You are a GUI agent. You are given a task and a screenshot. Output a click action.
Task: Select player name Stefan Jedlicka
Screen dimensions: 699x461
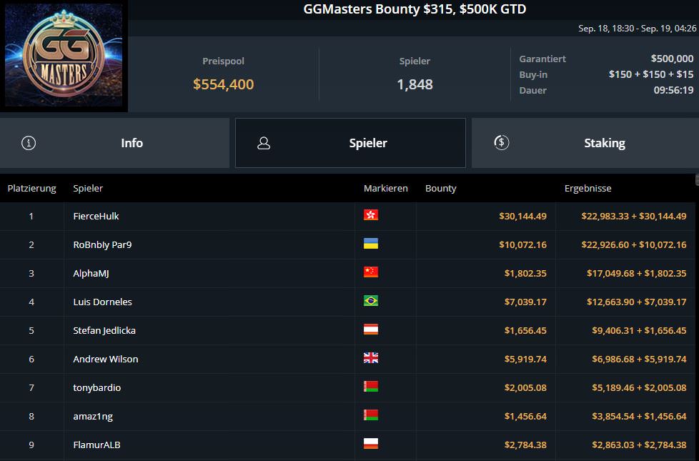pyautogui.click(x=104, y=330)
